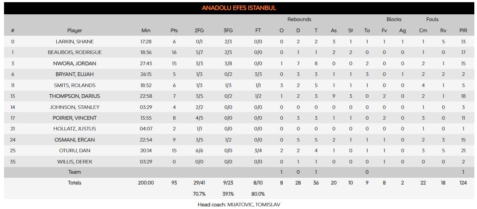This screenshot has height=209, width=477.
Task: Select the Min column header
Action: point(146,30)
